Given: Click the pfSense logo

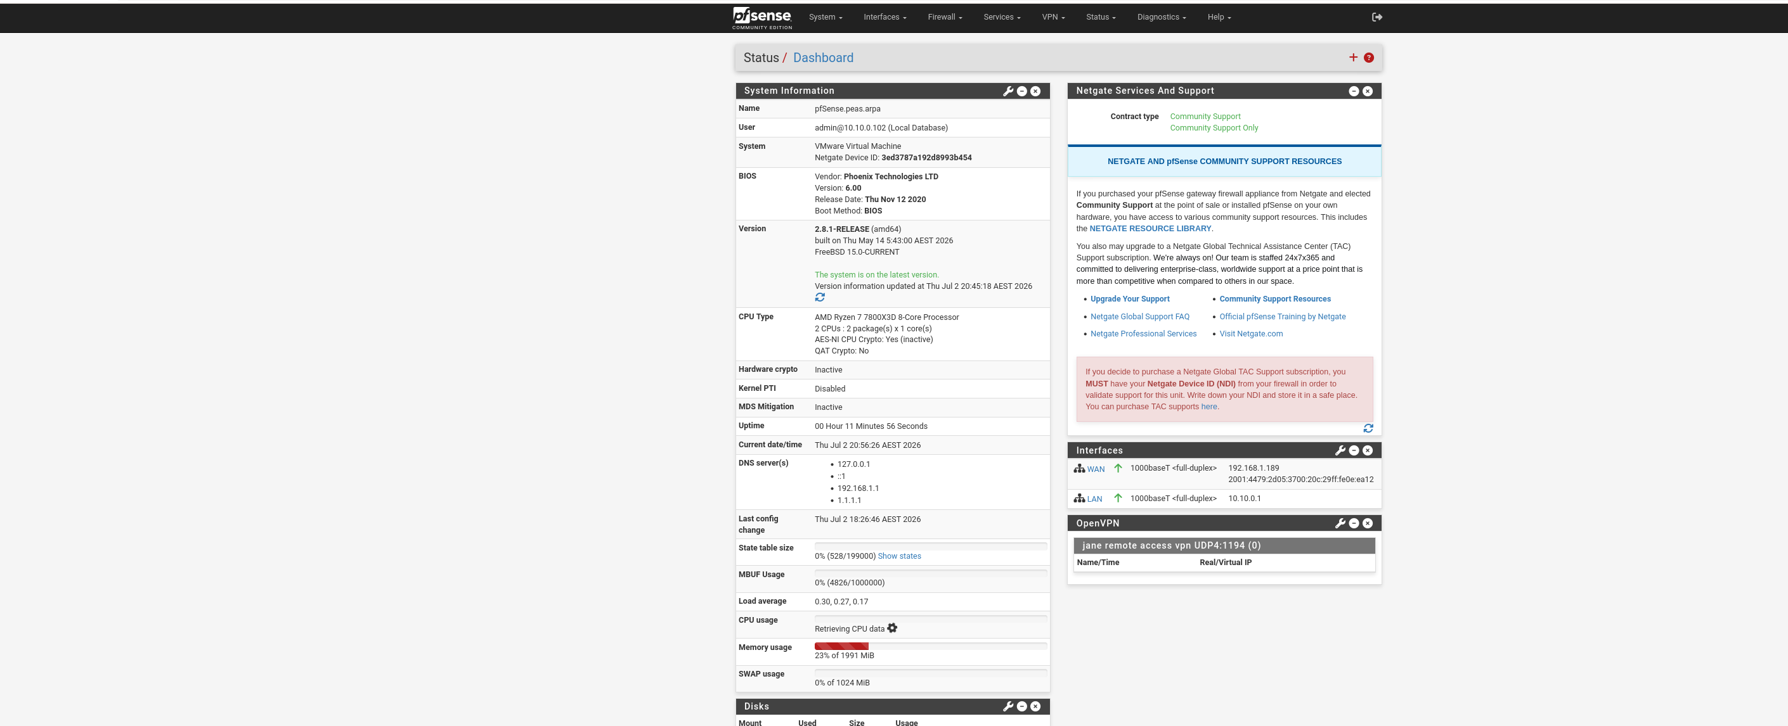Looking at the screenshot, I should point(761,17).
